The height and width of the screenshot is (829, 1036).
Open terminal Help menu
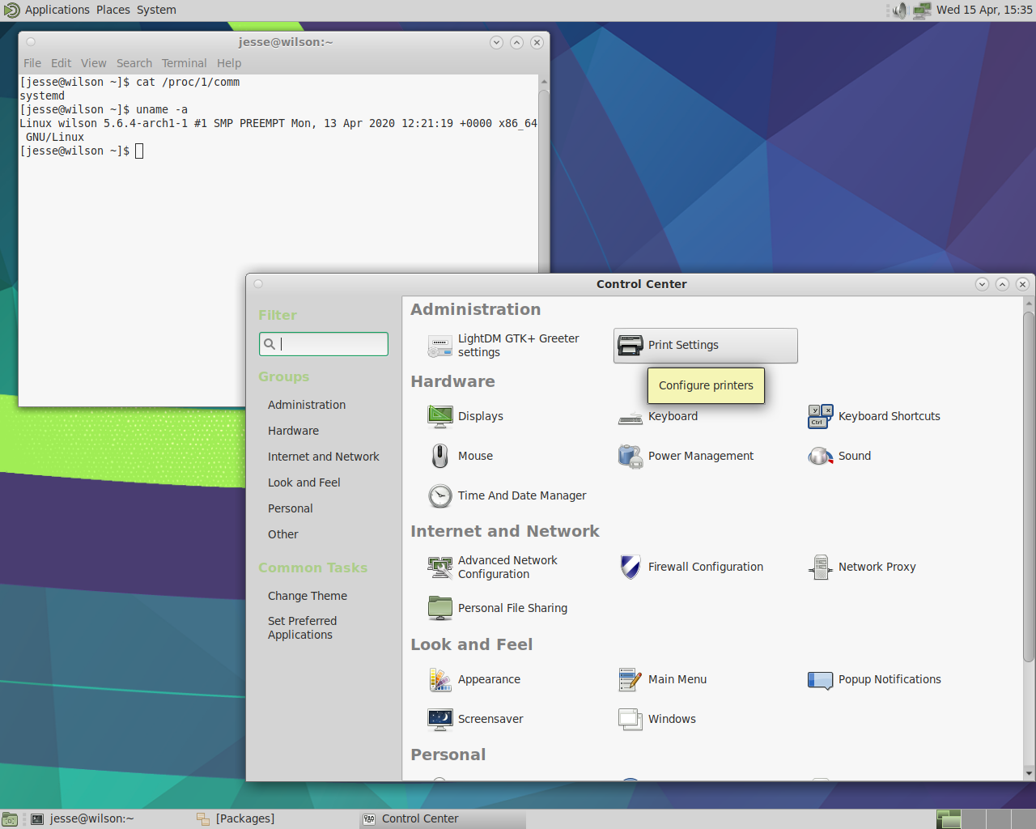229,63
